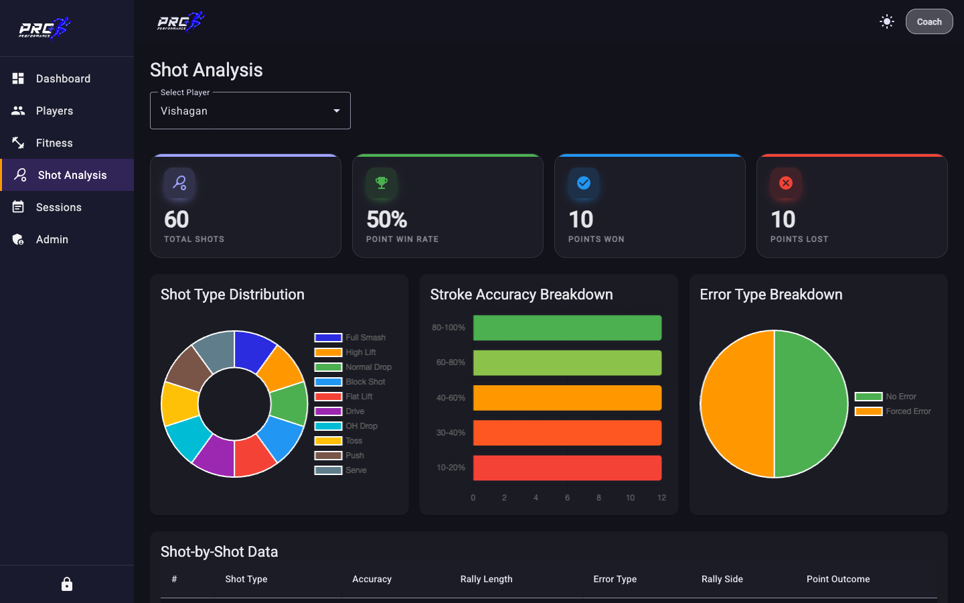Screen dimensions: 964x603
Task: Toggle Flat Lift legend swatch
Action: (328, 397)
